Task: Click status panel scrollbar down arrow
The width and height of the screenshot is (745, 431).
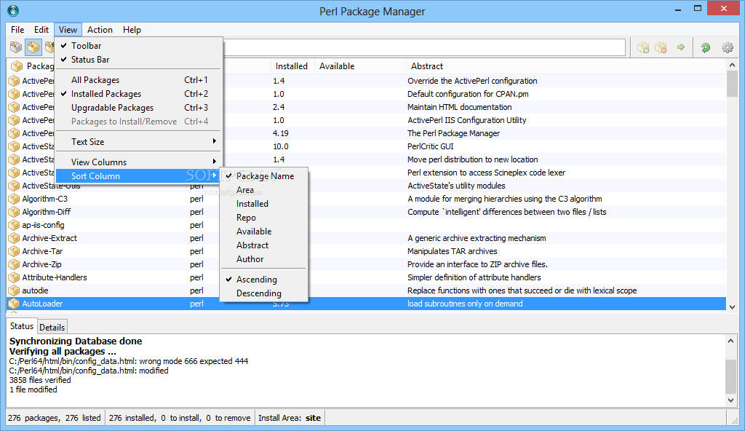Action: (x=730, y=400)
